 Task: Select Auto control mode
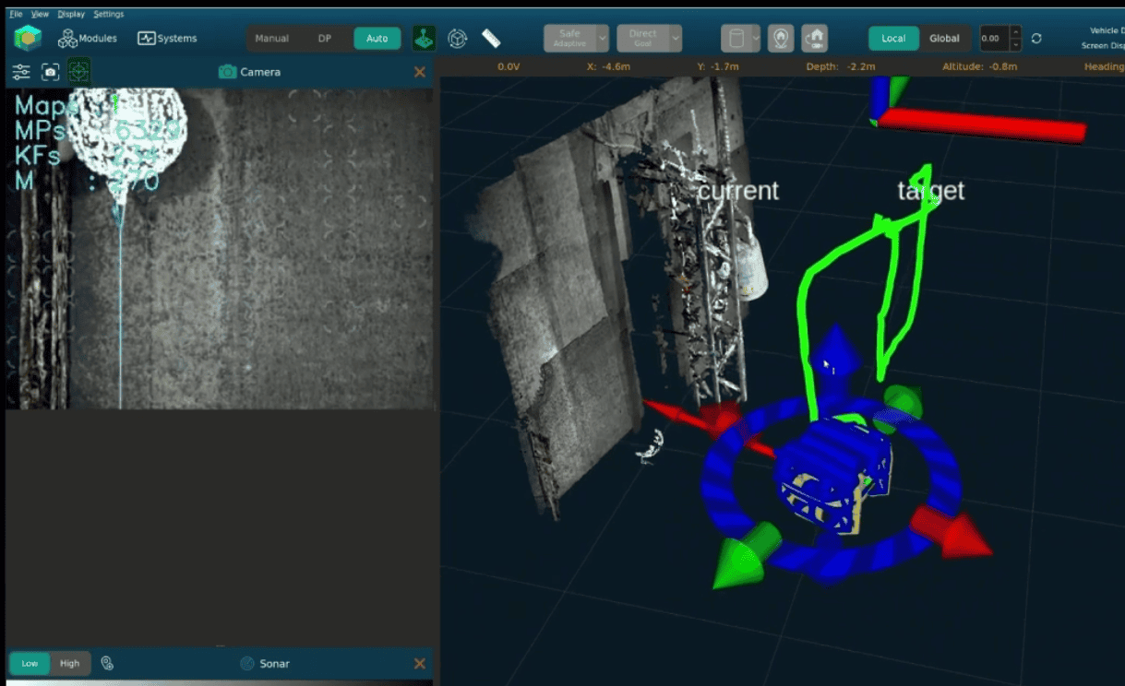(x=377, y=39)
